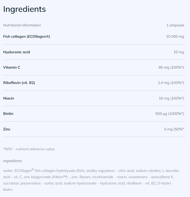This screenshot has width=190, height=197.
Task: Click the Nutritional information label
Action: [x=22, y=25]
